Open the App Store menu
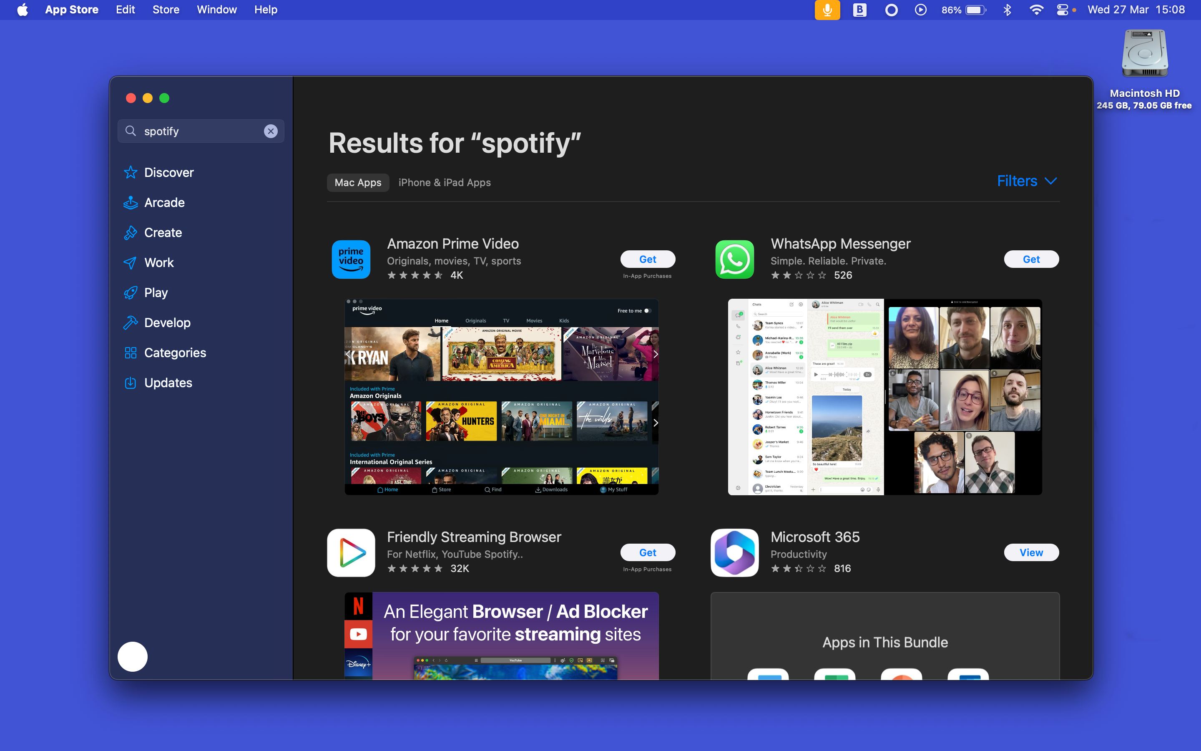Viewport: 1201px width, 751px height. (71, 10)
